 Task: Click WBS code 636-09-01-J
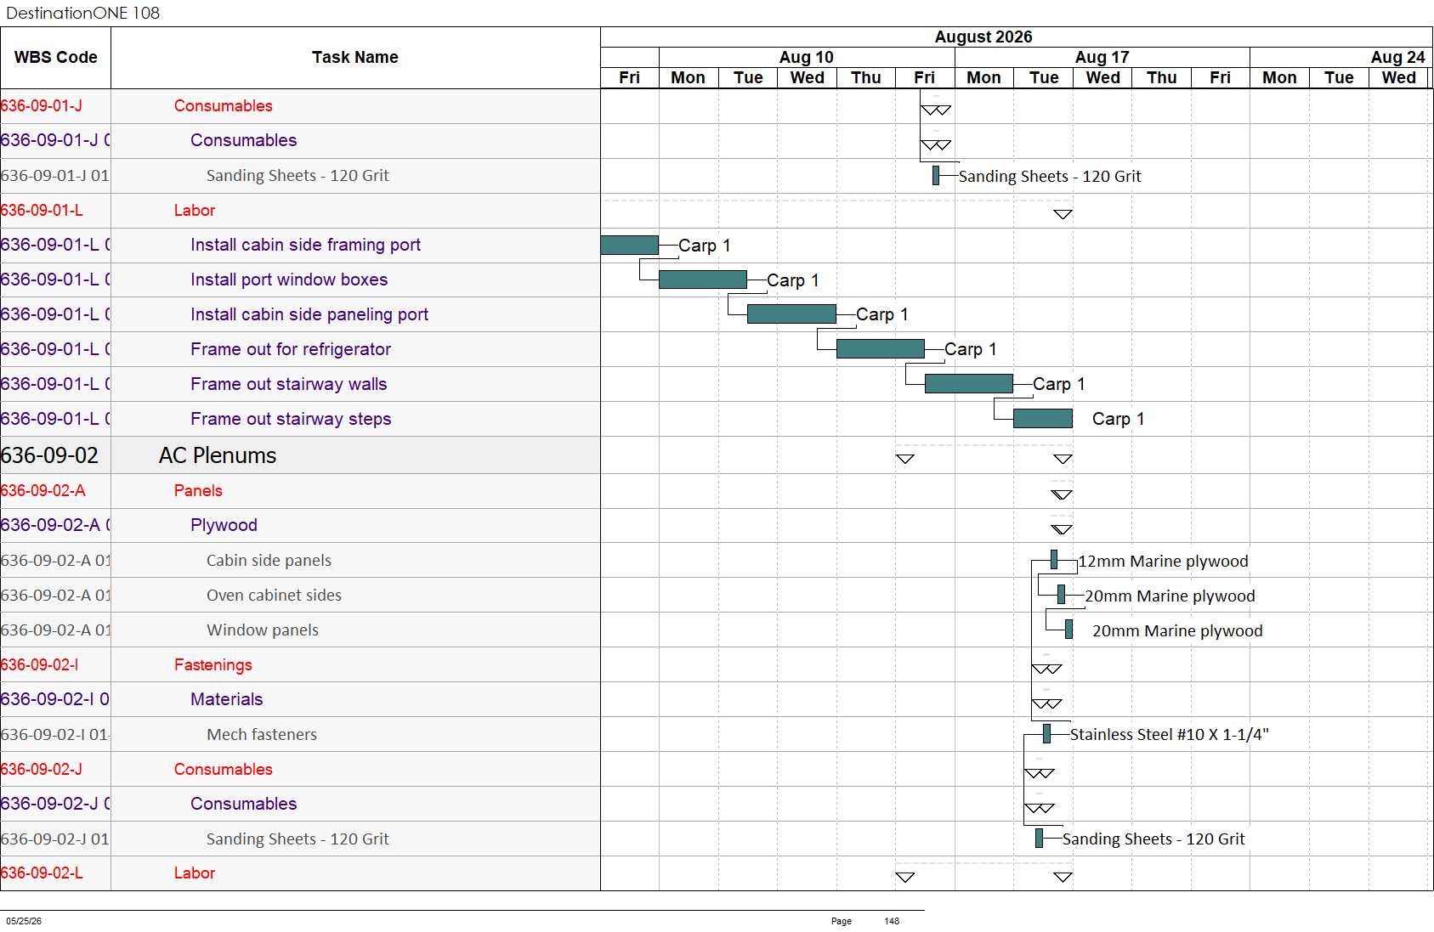pos(42,105)
